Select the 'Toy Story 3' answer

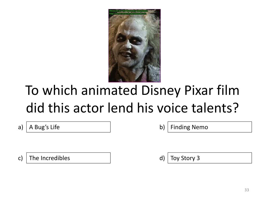(x=210, y=158)
